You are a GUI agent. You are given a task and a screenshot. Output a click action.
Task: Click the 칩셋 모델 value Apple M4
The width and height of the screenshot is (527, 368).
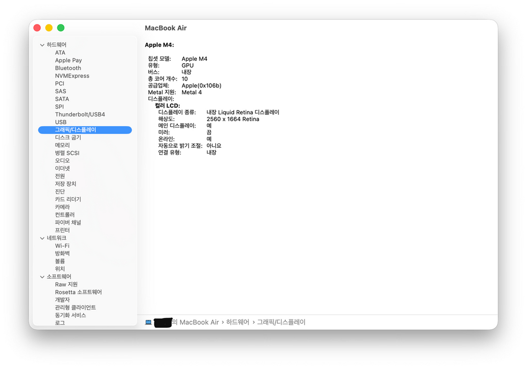click(x=194, y=59)
